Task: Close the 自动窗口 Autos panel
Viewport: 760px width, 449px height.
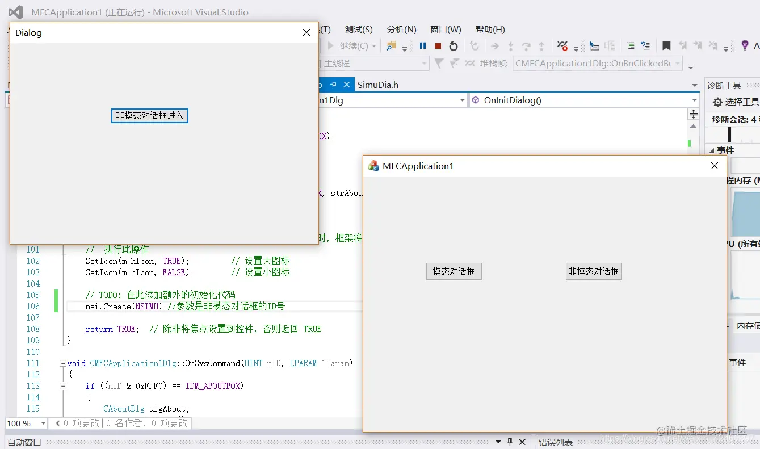Action: 522,442
